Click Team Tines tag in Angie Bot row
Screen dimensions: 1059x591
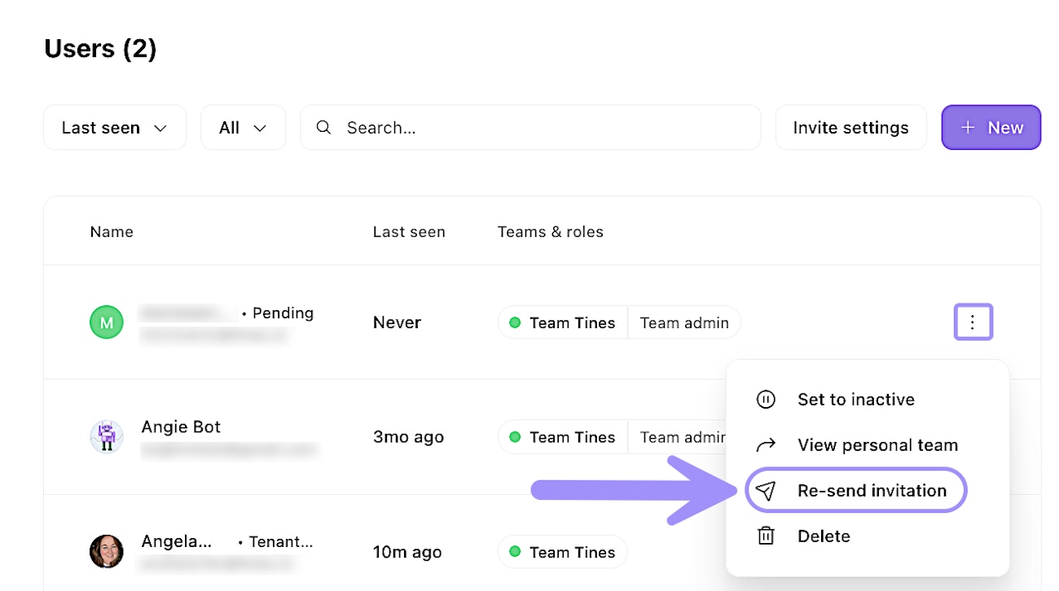(563, 437)
